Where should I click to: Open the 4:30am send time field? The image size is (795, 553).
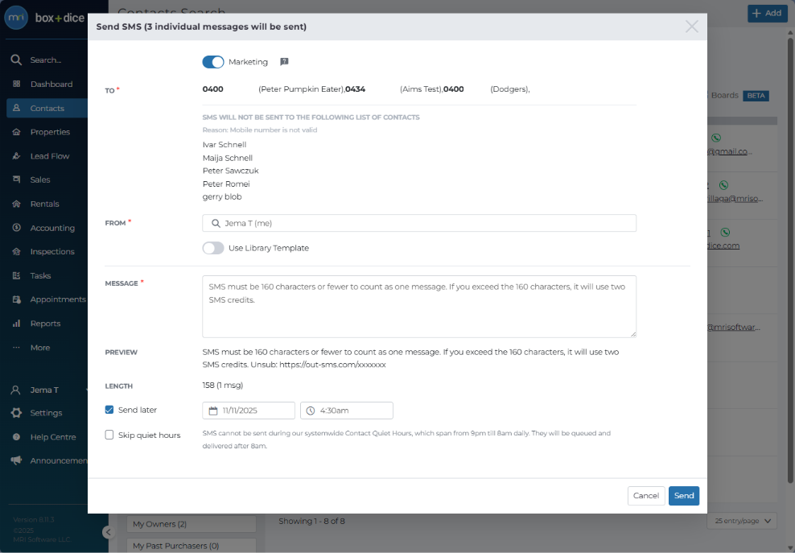pyautogui.click(x=346, y=411)
